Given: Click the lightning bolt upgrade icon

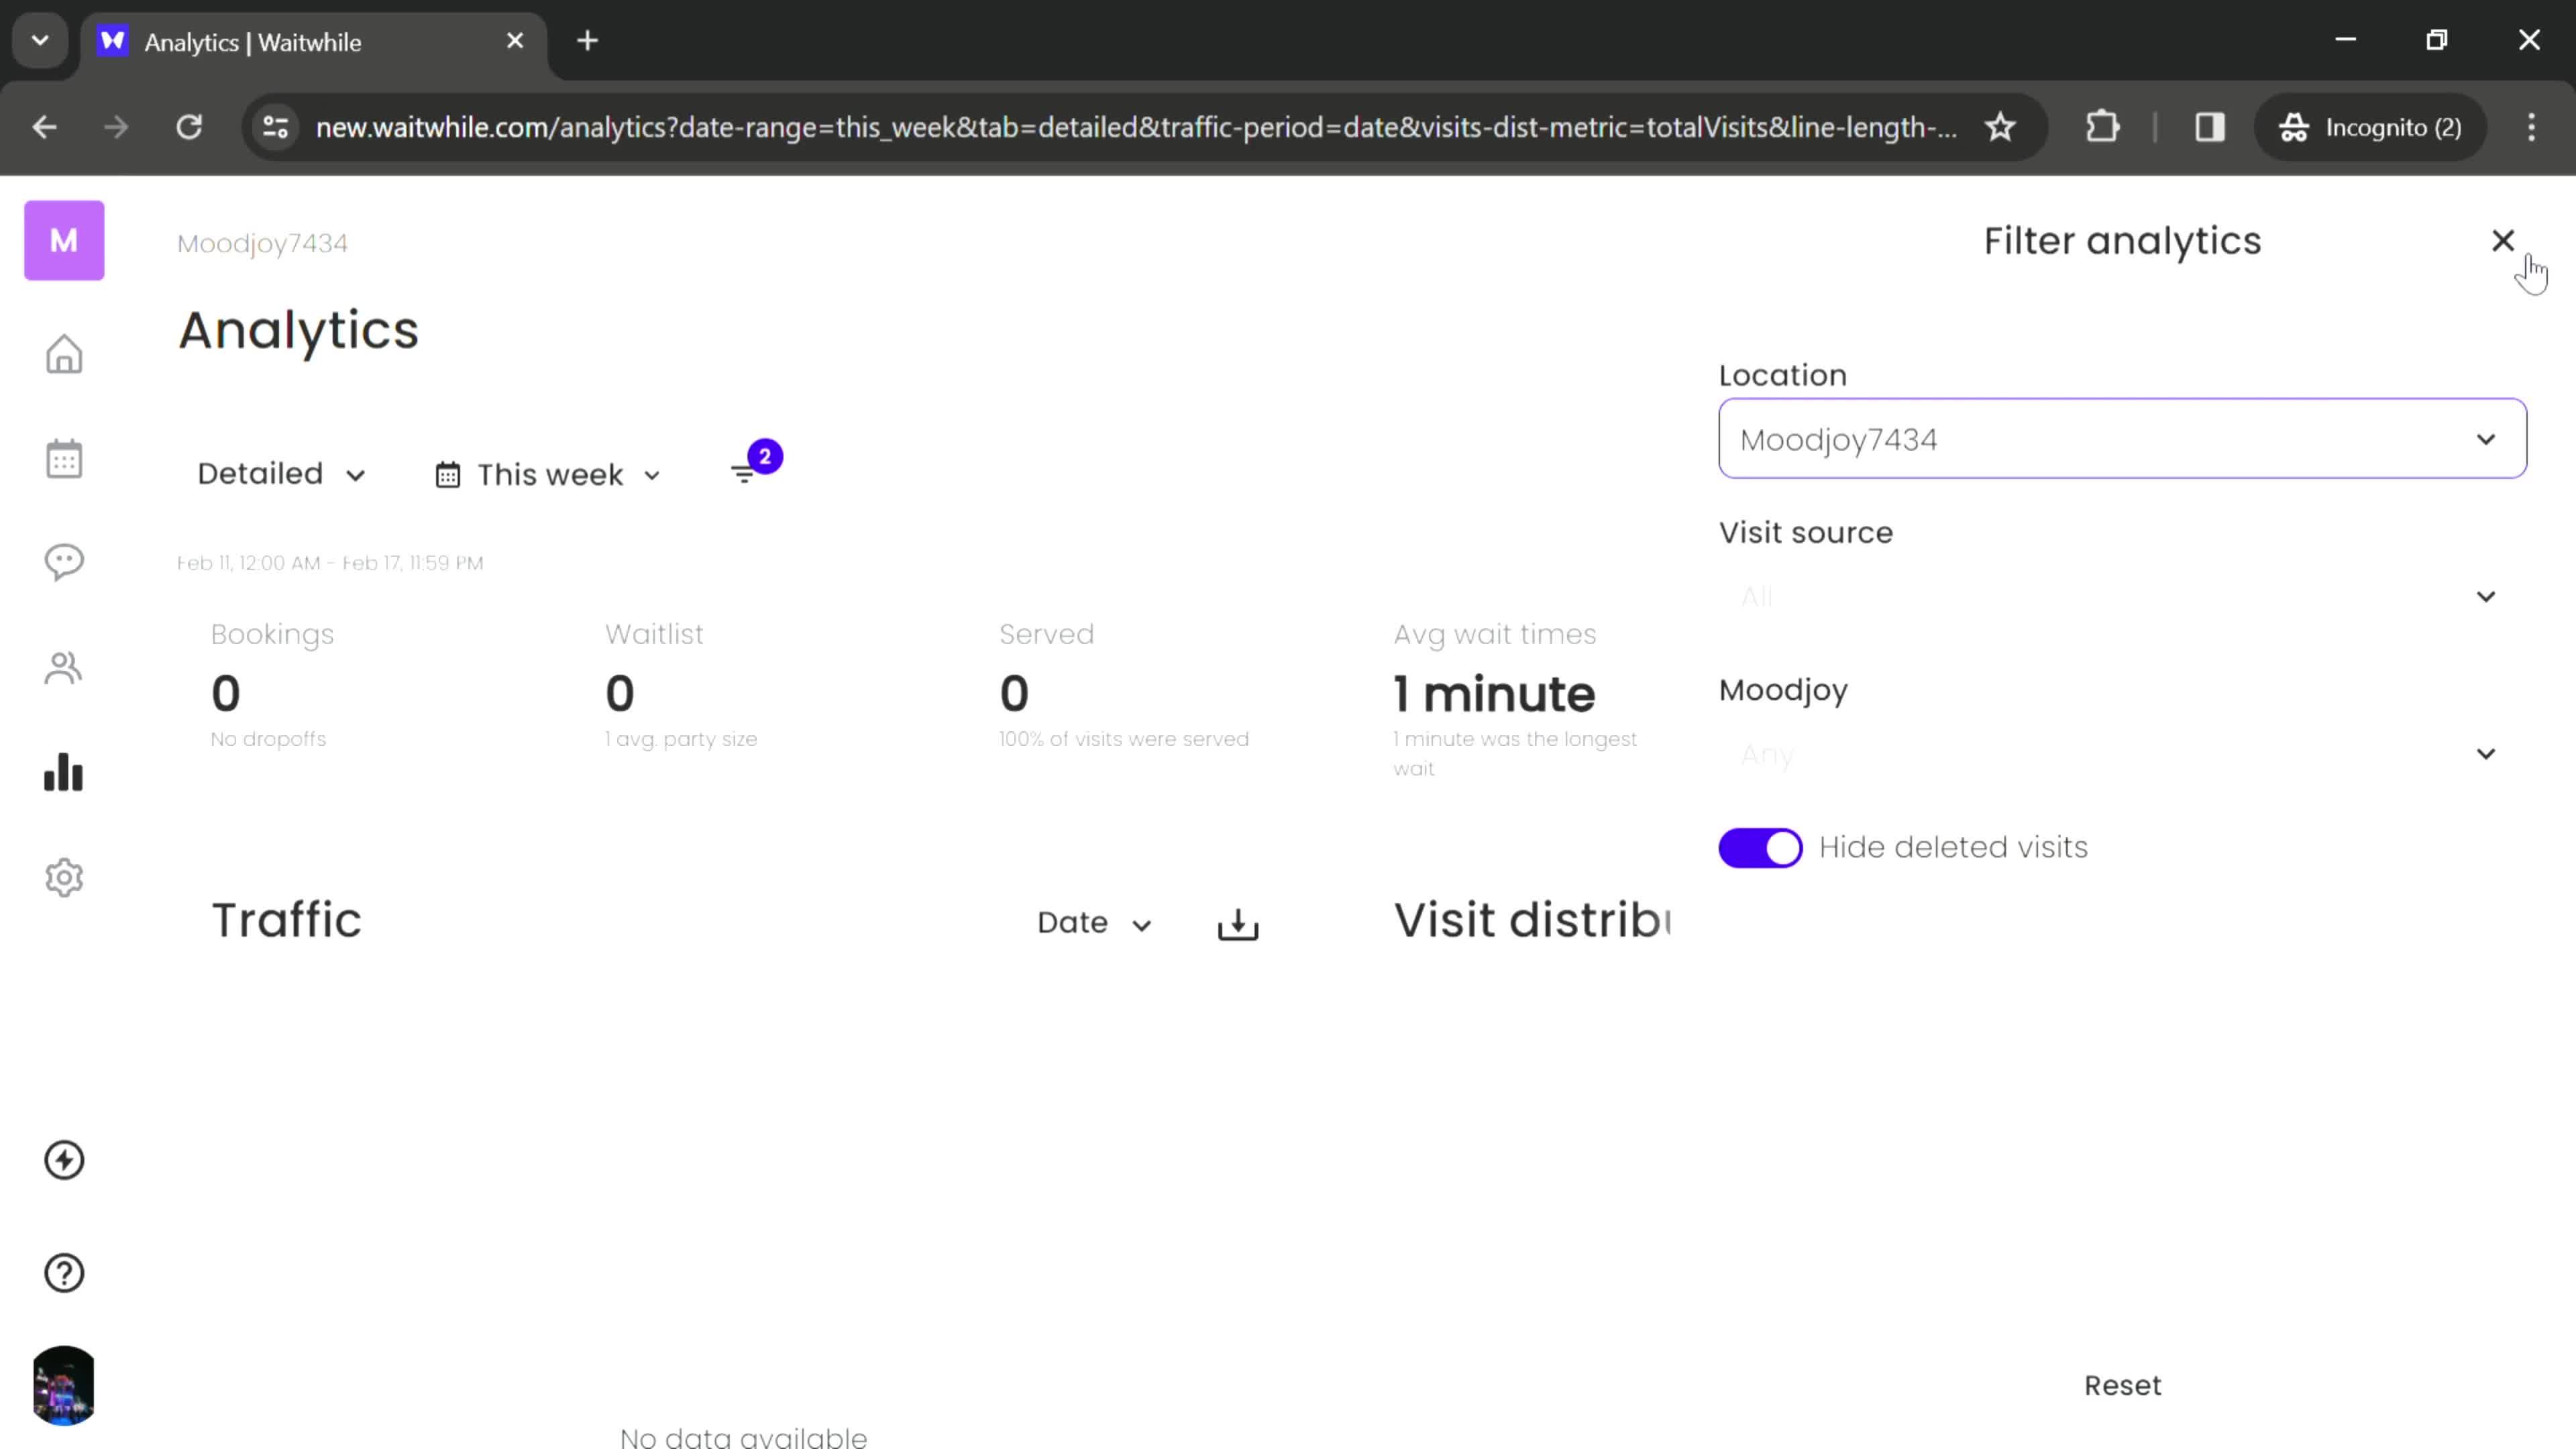Looking at the screenshot, I should [64, 1160].
